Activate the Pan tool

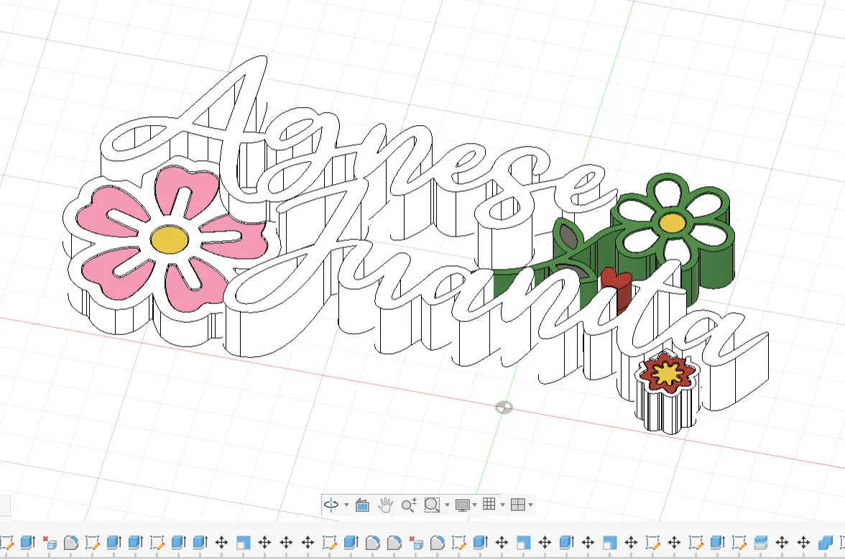(x=385, y=505)
